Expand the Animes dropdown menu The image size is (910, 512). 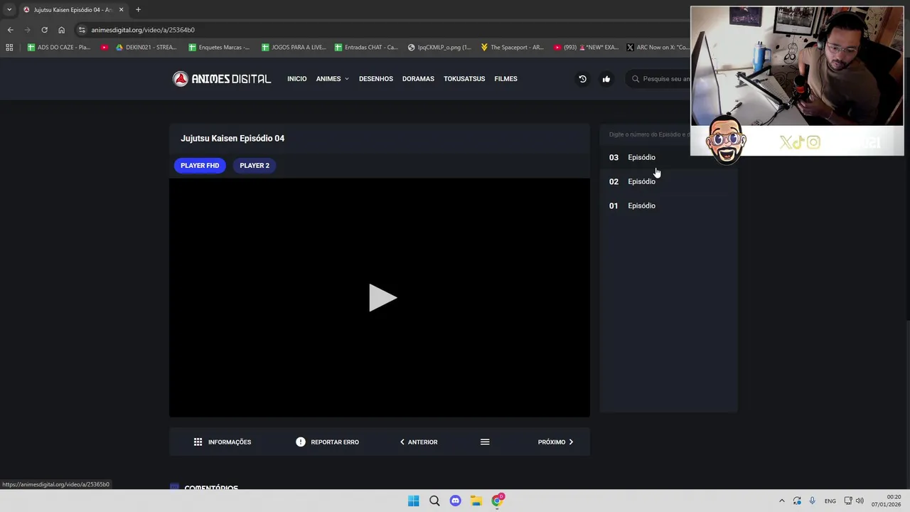point(332,79)
